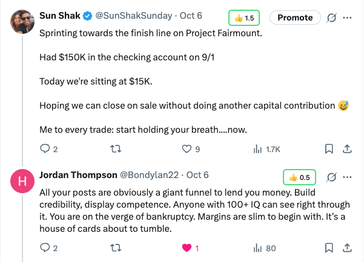Bookmark Jordan Thompson's reply
364x262 pixels.
(x=328, y=248)
